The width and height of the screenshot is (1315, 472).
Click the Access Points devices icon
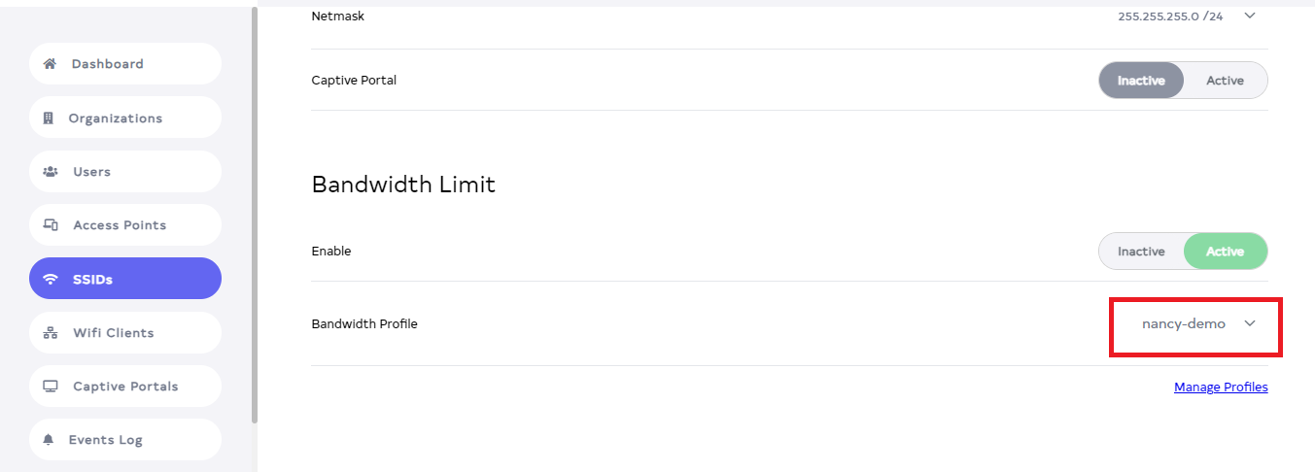[x=51, y=225]
